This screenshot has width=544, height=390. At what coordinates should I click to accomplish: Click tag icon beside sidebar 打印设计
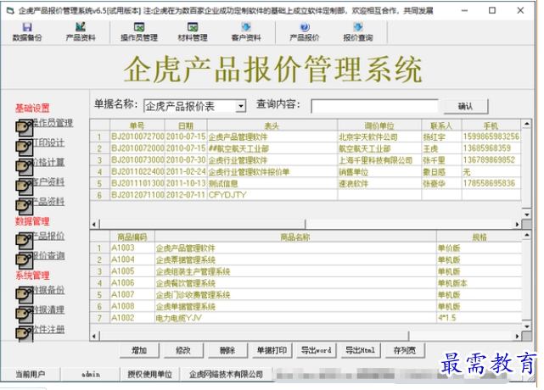[x=25, y=148]
